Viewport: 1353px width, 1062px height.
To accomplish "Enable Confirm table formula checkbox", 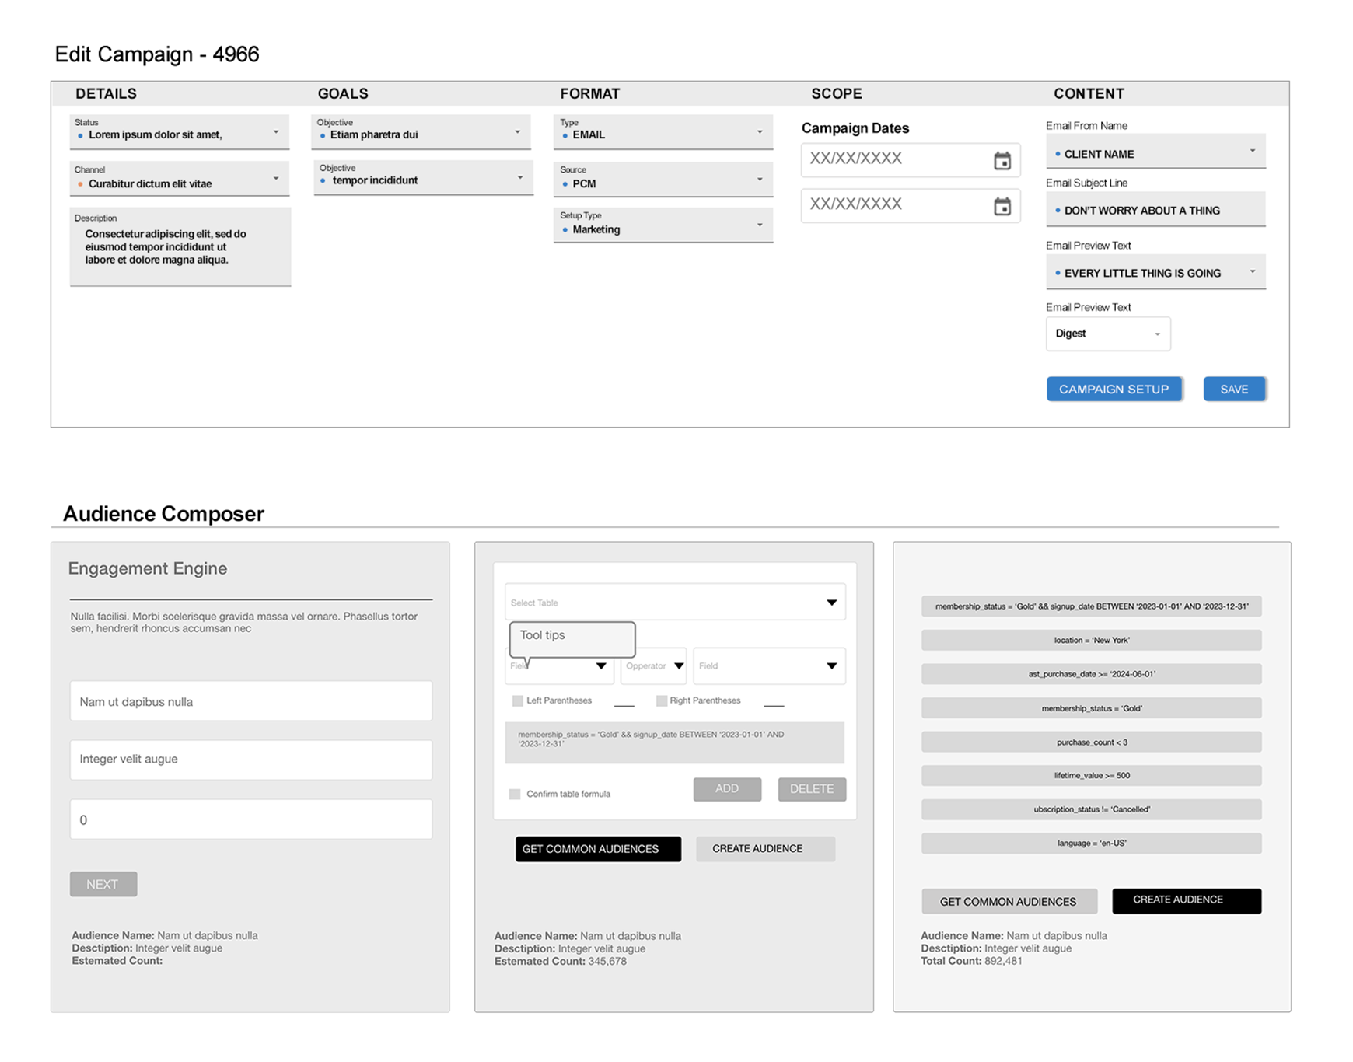I will [x=515, y=794].
